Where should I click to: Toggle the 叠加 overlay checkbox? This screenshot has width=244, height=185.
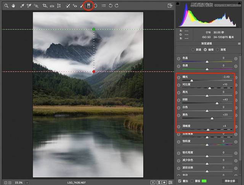[180, 181]
